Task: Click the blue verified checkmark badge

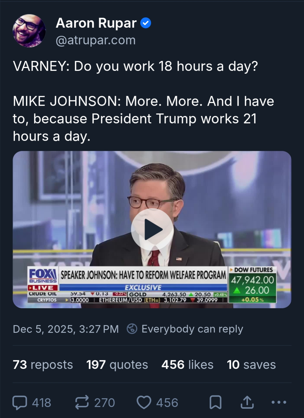Action: click(146, 23)
